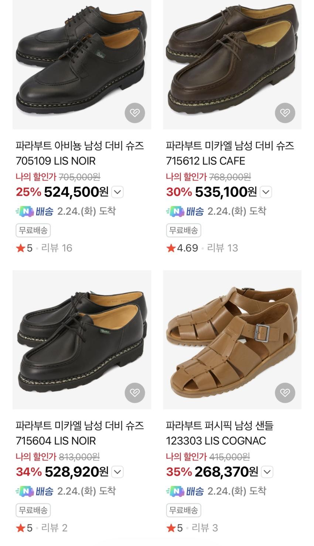Image resolution: width=314 pixels, height=546 pixels.
Task: Open 4.69 star rating with 리뷰 13
Action: click(x=202, y=248)
